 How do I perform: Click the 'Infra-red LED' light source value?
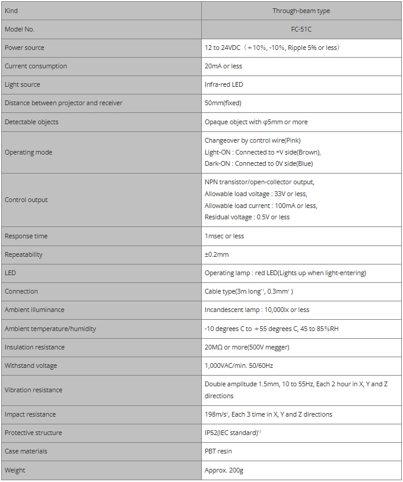tap(224, 84)
